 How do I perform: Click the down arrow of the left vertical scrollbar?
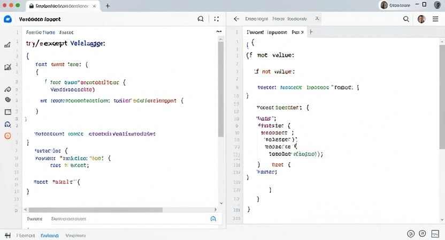[x=221, y=203]
